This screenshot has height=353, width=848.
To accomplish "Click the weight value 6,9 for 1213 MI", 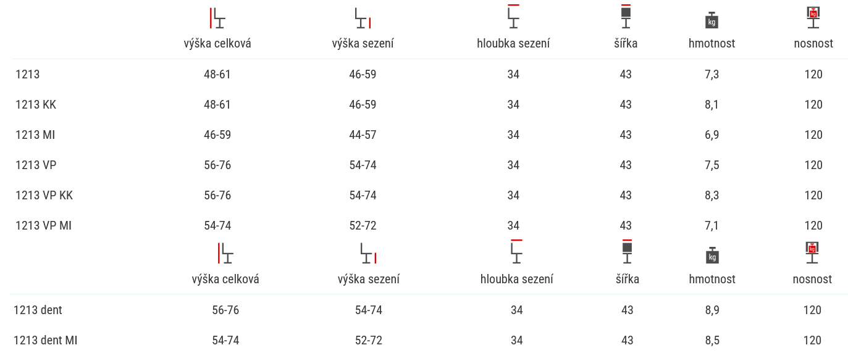I will tap(712, 135).
